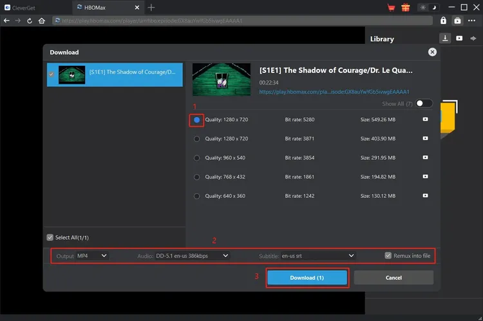Open the Library downloading tab icon

pyautogui.click(x=444, y=39)
